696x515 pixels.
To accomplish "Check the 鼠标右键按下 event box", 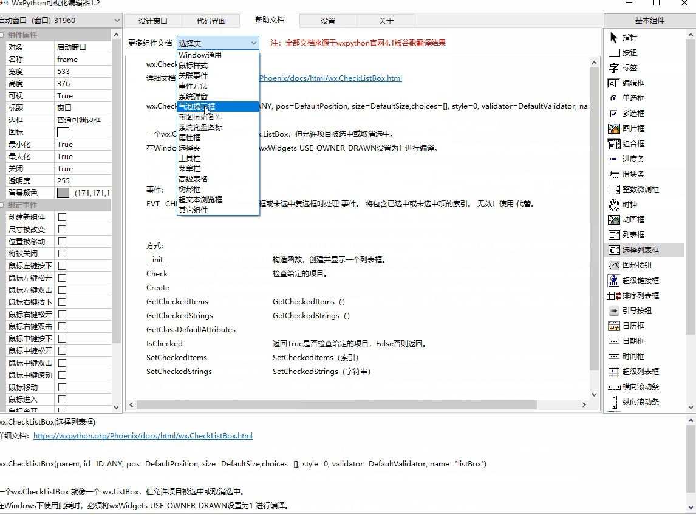I will tap(62, 302).
